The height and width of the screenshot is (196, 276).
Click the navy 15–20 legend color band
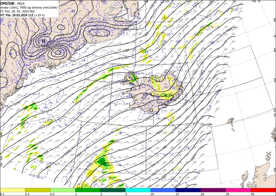[x=188, y=190]
